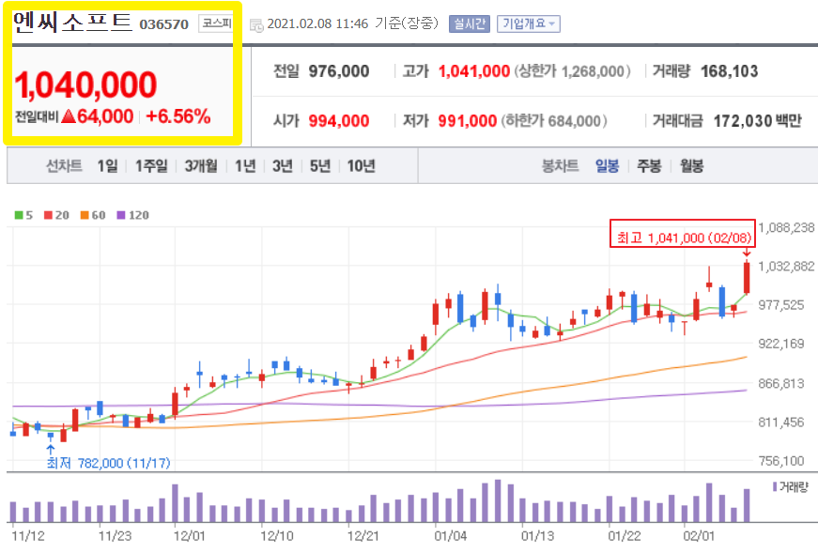This screenshot has height=553, width=818.
Task: Select the 10년 line chart tab
Action: (361, 166)
